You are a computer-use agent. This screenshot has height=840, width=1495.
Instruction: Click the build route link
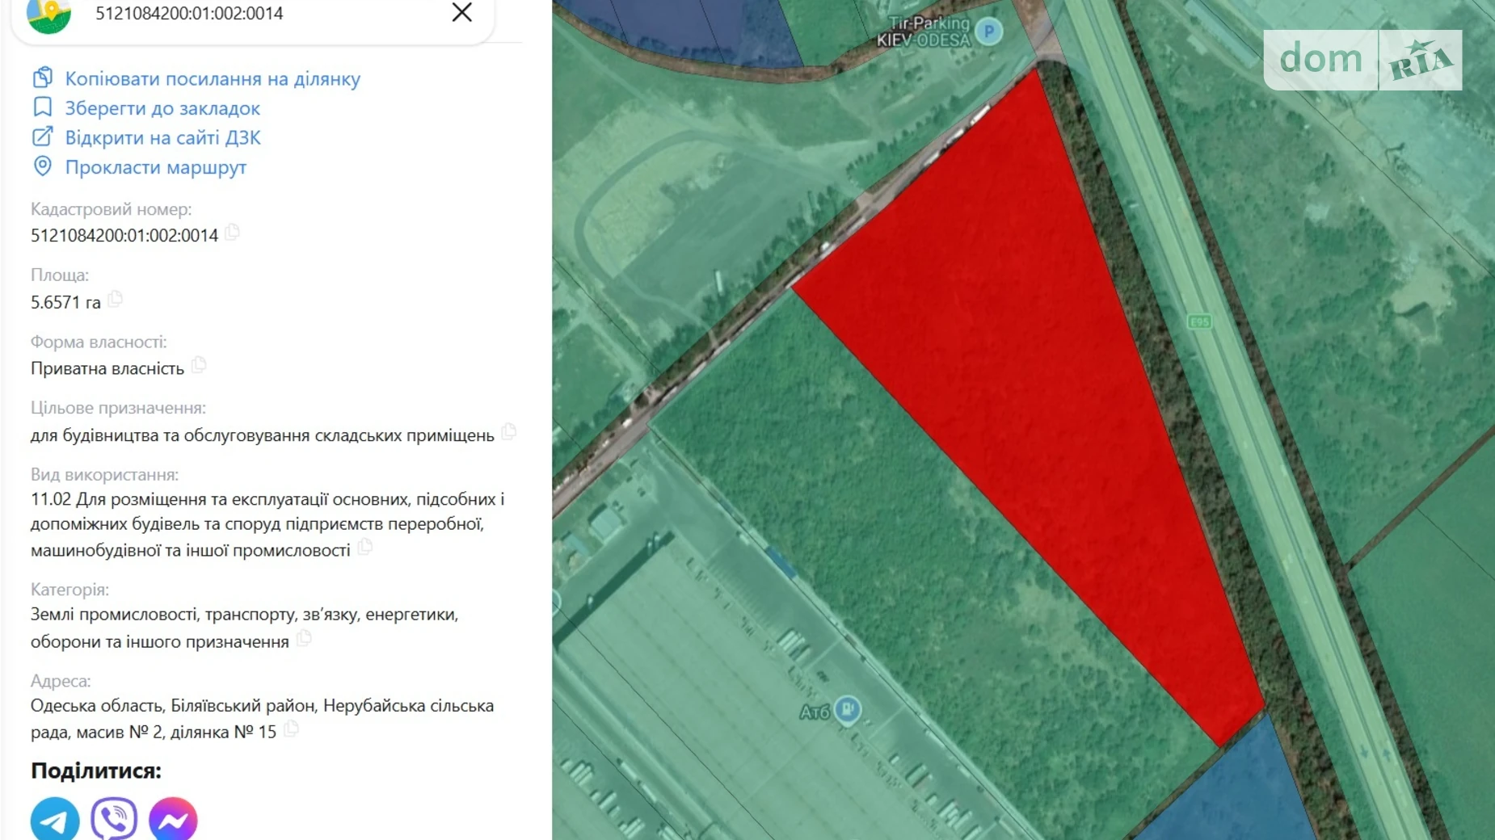(155, 167)
